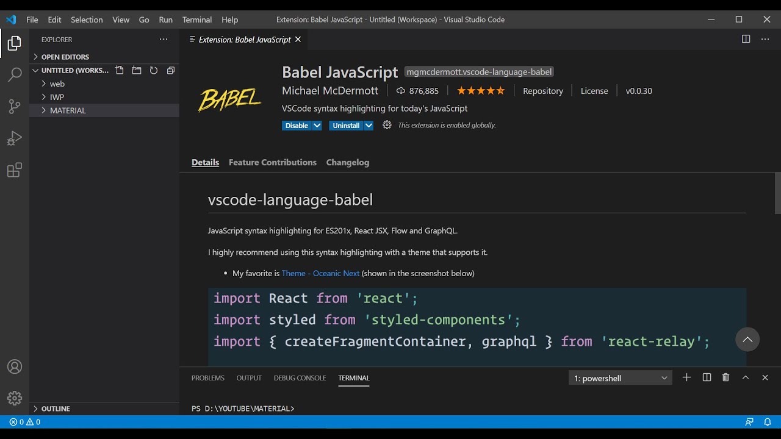Open the powershell terminal selector dropdown
The height and width of the screenshot is (439, 781).
pos(620,378)
